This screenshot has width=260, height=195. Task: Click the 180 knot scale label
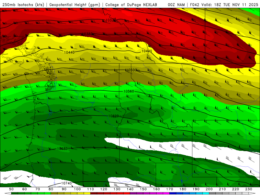click(x=183, y=189)
